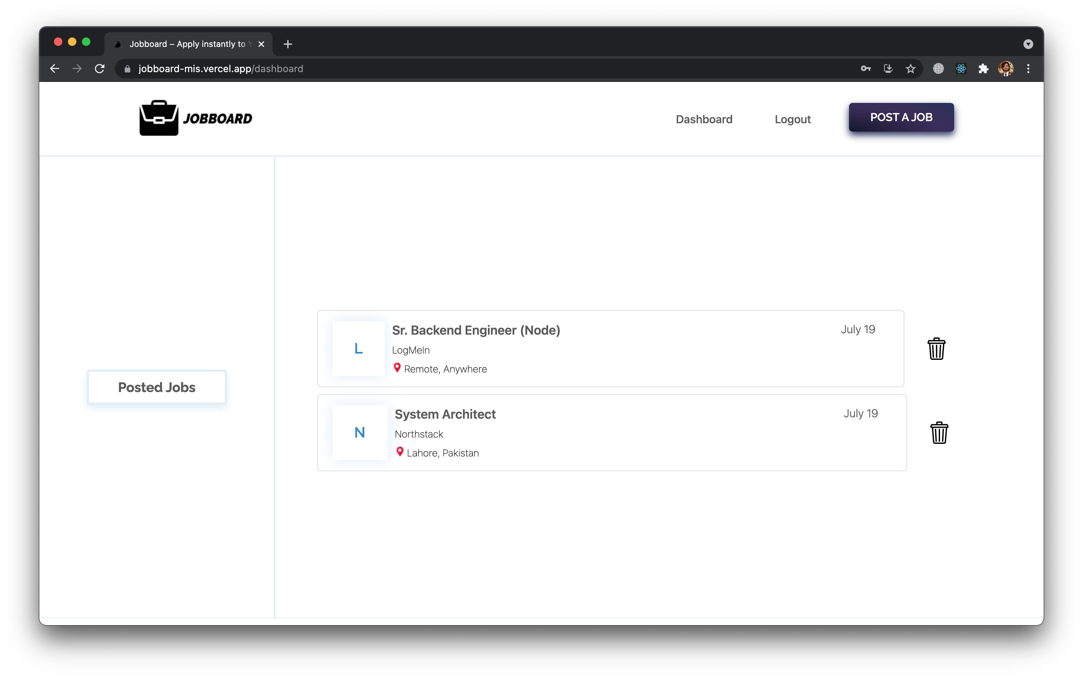Reload the current page
Screen dimensions: 1083x677
click(x=99, y=69)
